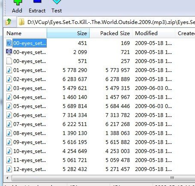The height and width of the screenshot is (186, 195).
Task: Click modified date of 03-eyes_set row
Action: point(153,88)
